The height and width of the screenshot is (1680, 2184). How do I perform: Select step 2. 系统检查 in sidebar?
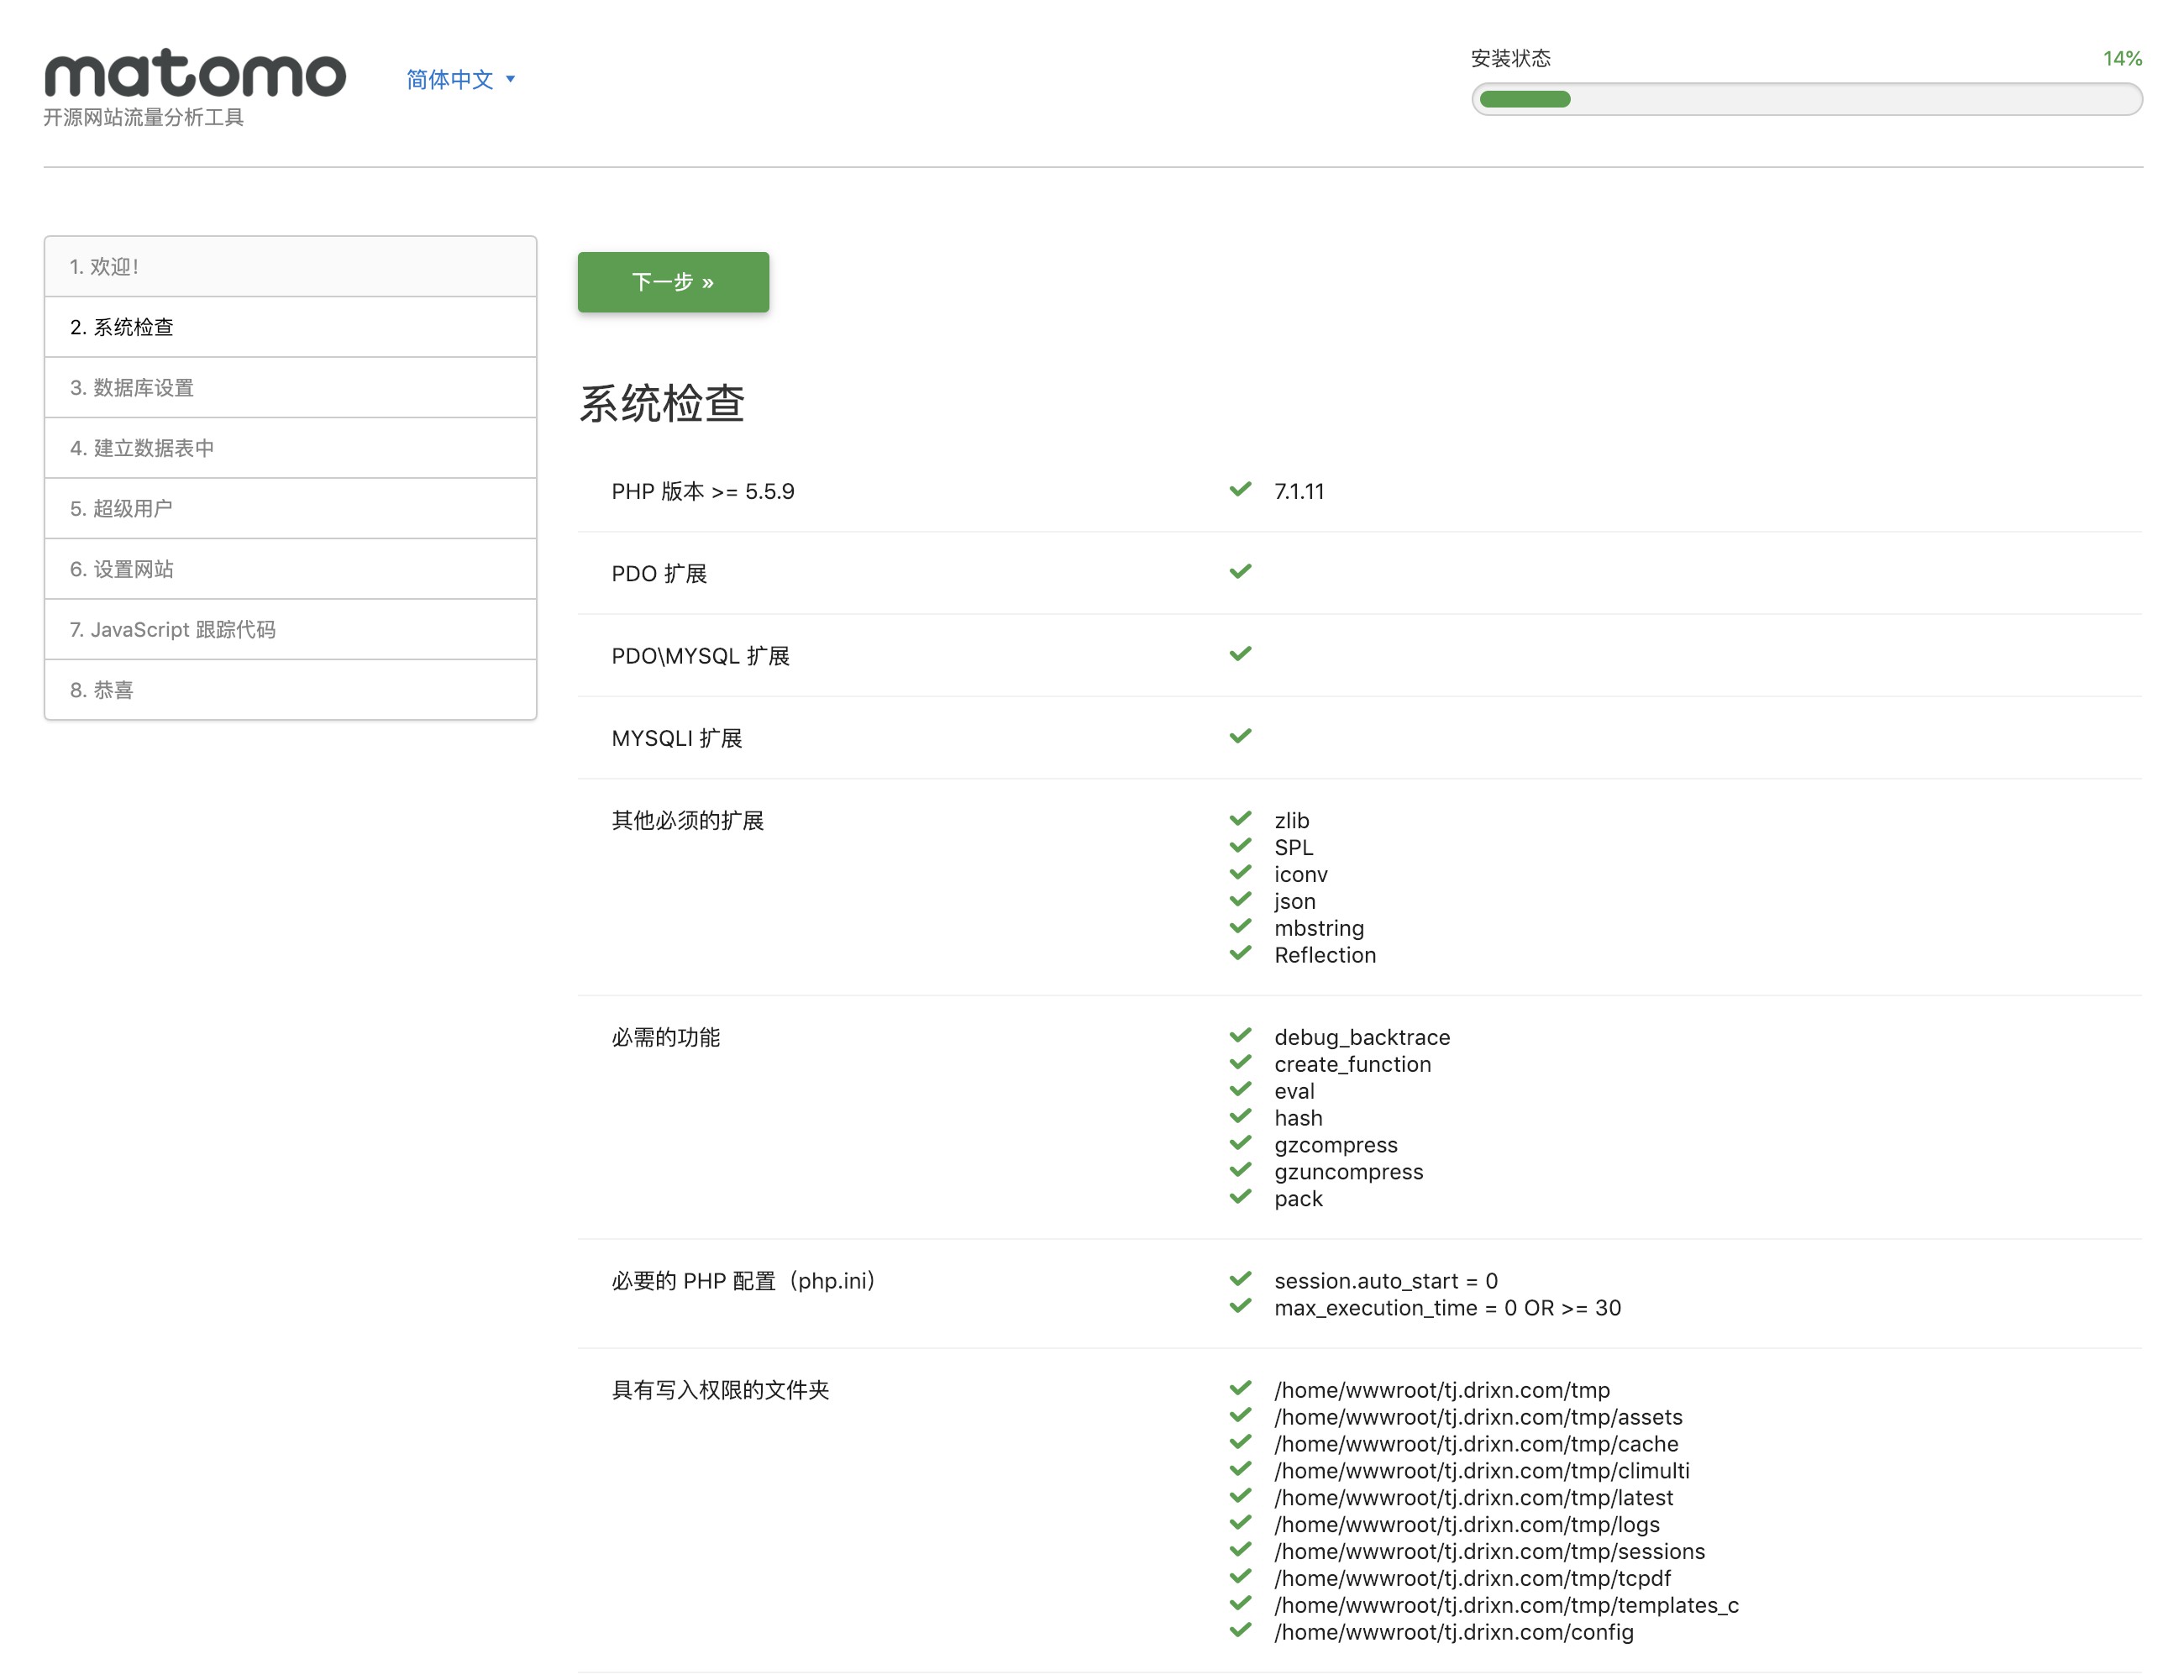pos(290,327)
